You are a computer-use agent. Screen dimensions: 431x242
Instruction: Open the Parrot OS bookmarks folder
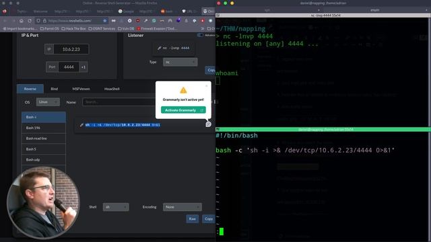[x=49, y=28]
